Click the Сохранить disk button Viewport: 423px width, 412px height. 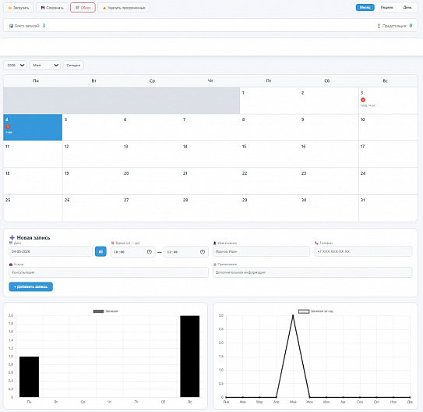point(52,8)
